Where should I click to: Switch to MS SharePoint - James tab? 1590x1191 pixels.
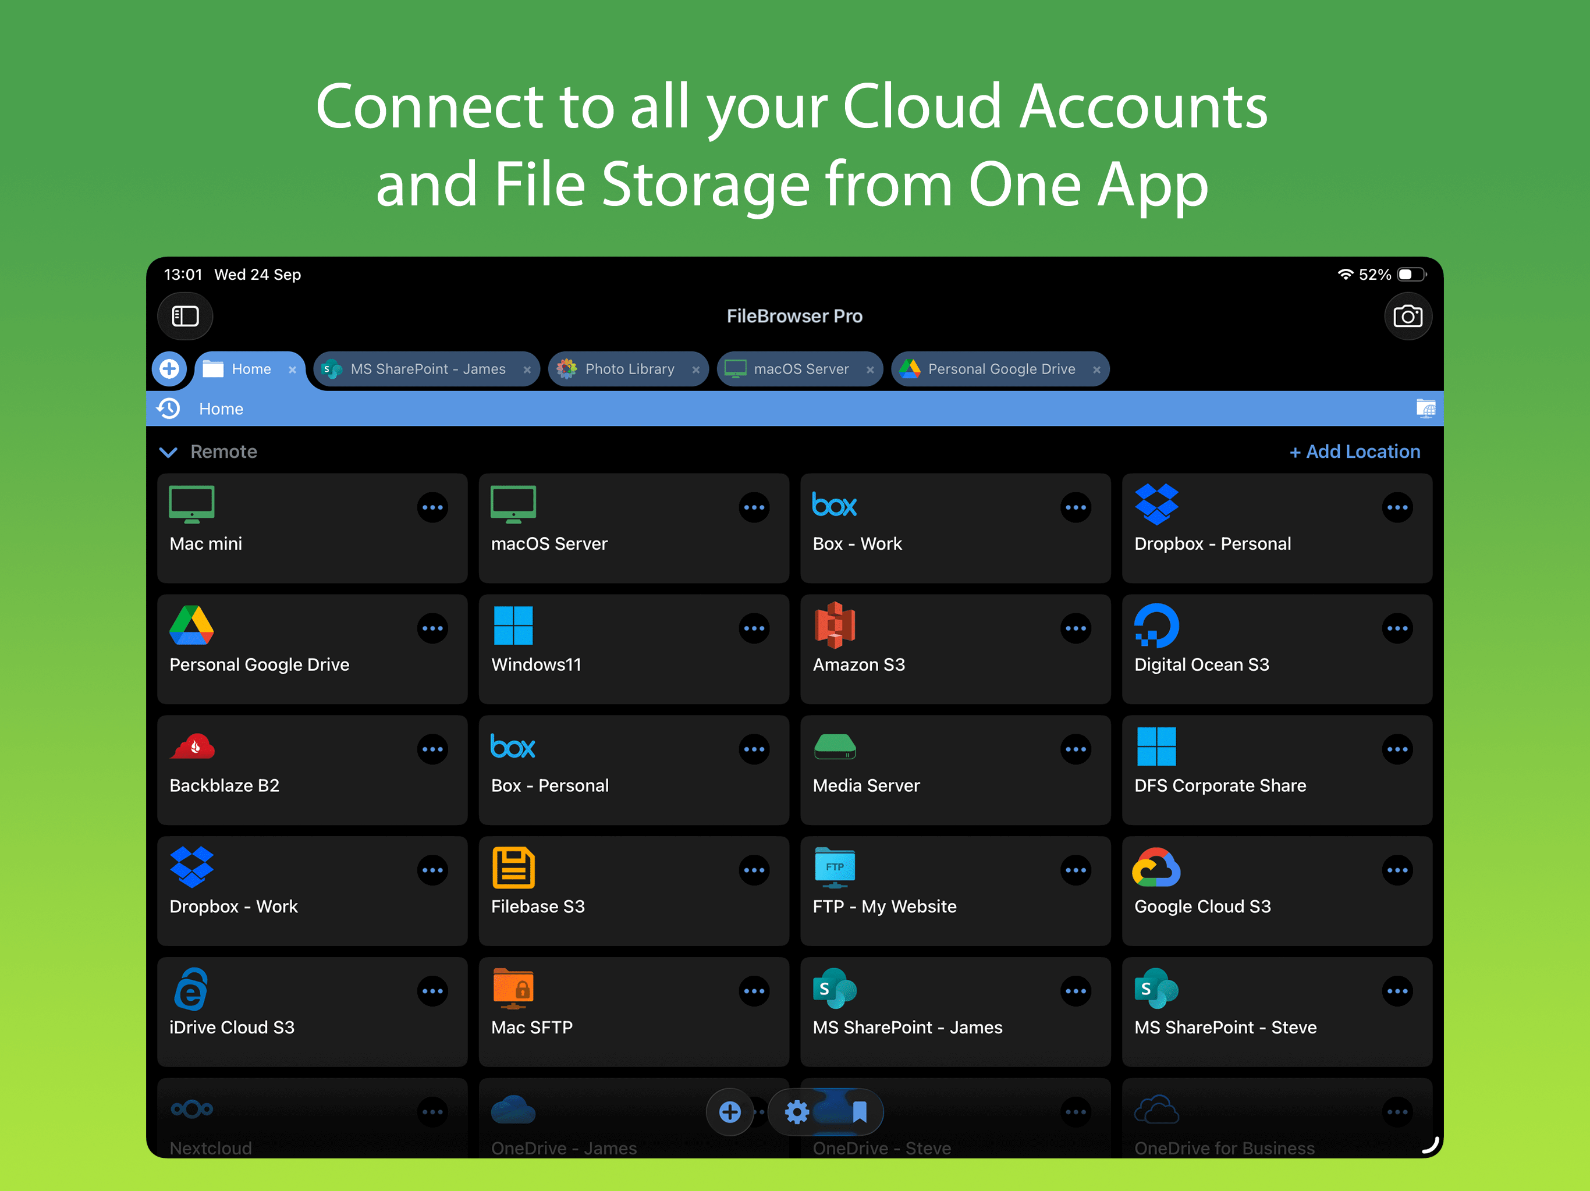(x=427, y=369)
